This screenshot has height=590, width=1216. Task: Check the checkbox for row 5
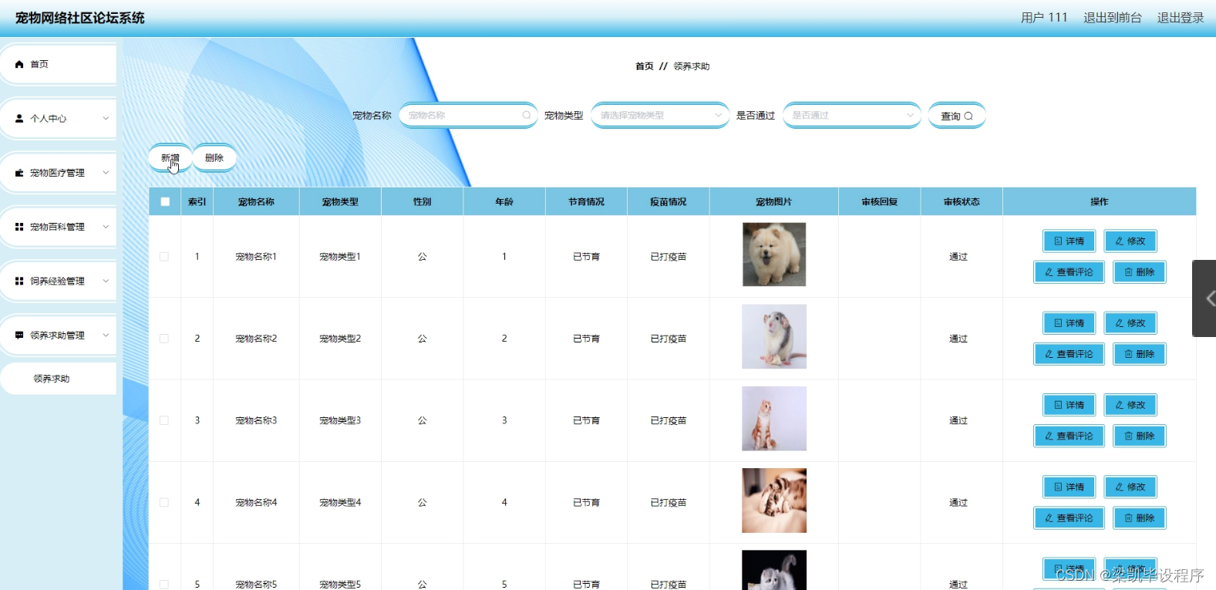[x=164, y=584]
